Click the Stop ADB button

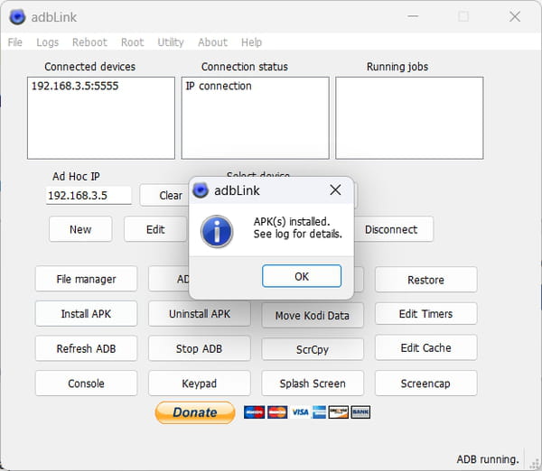(x=200, y=348)
